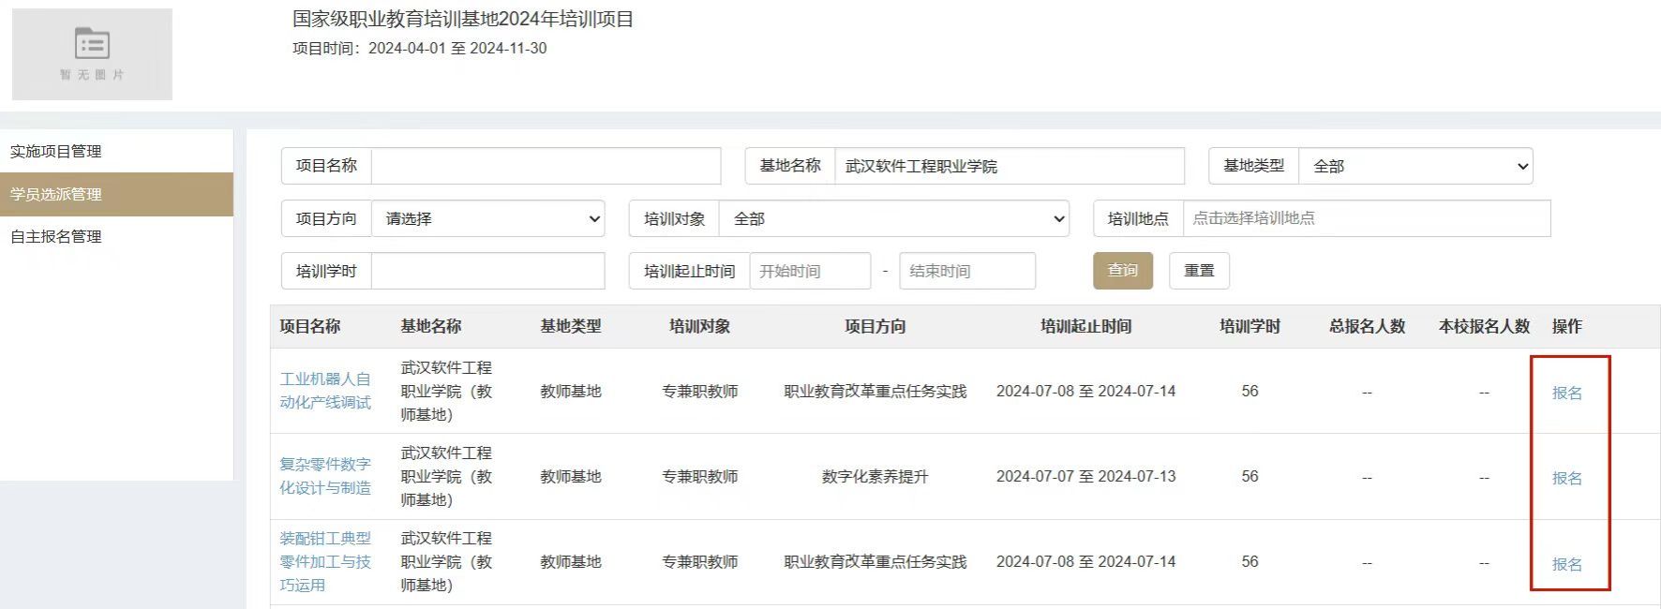Click the 项目名称 input field
Viewport: 1661px width, 609px height.
[x=546, y=166]
